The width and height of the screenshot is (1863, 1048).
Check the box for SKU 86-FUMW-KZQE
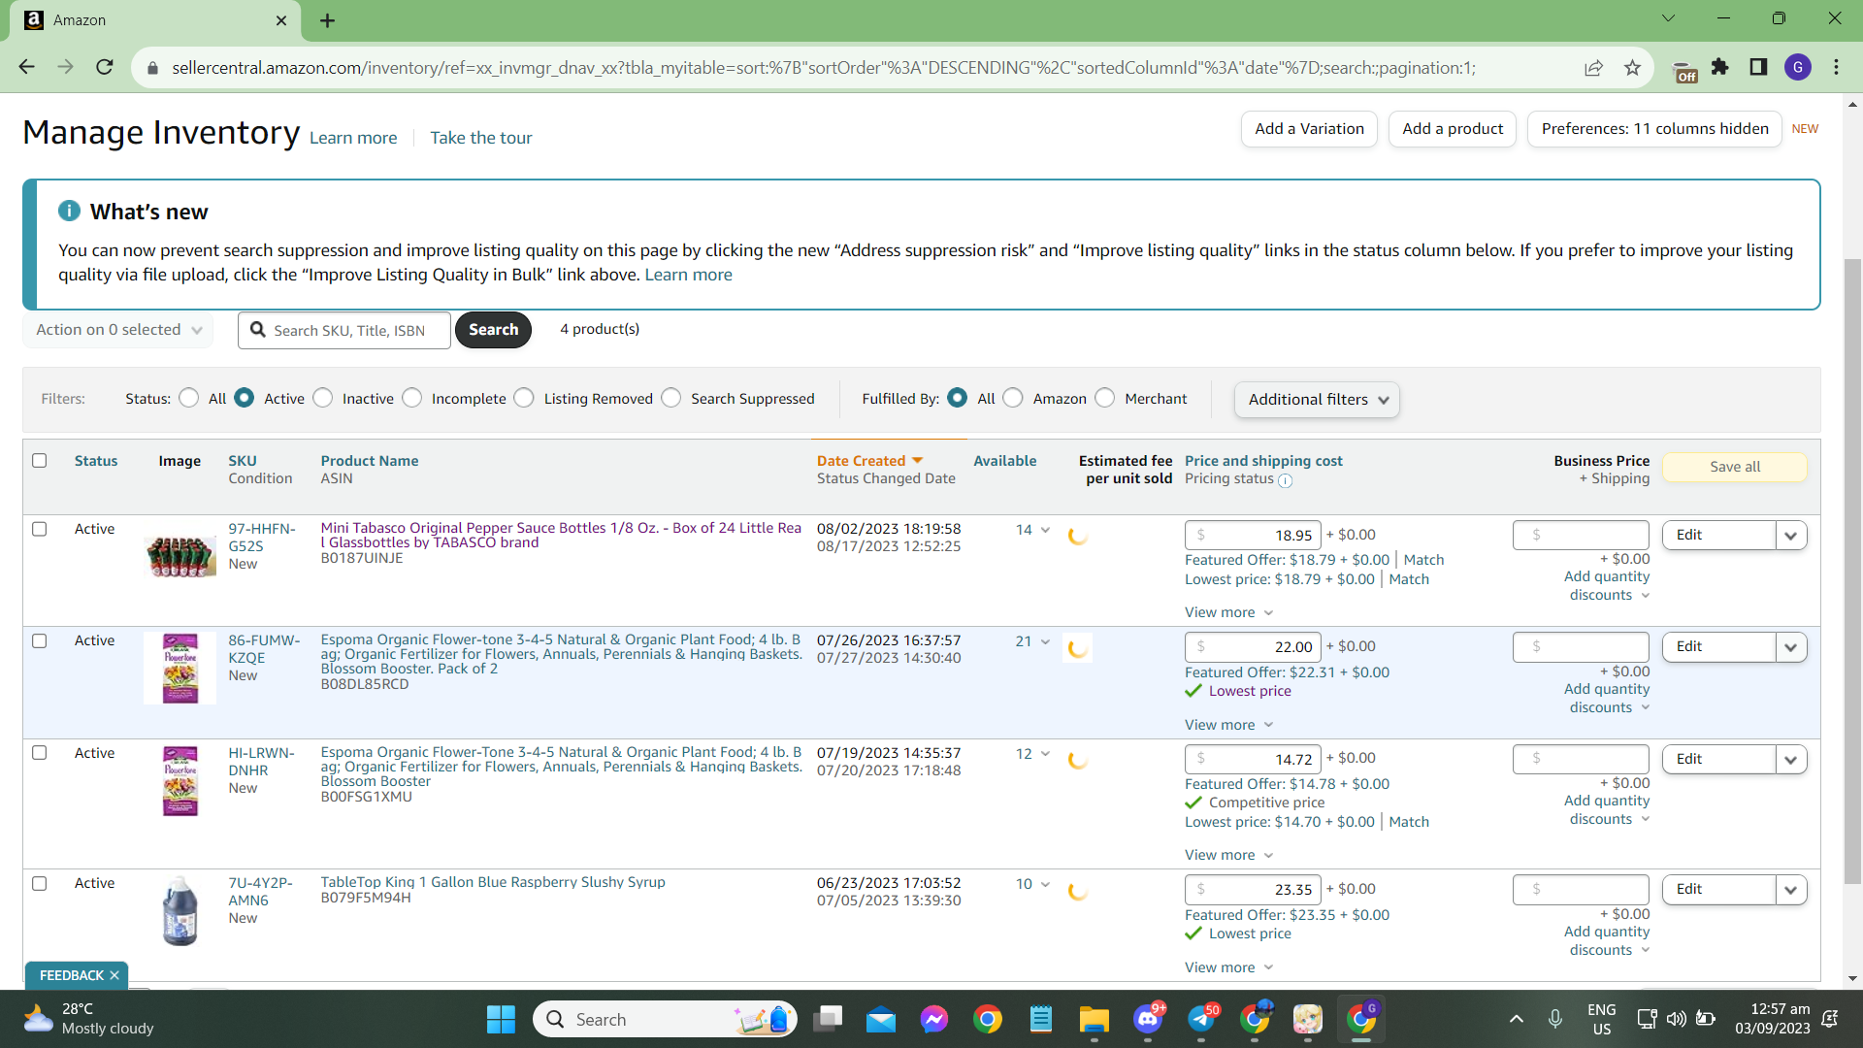pyautogui.click(x=40, y=640)
